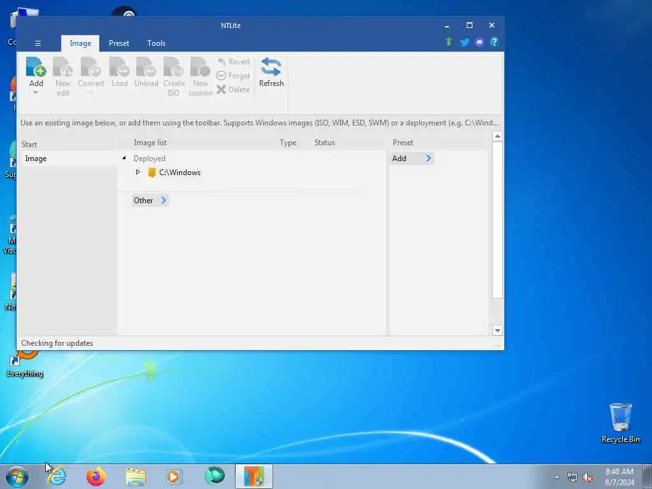Image resolution: width=652 pixels, height=489 pixels.
Task: Click the network tray icon
Action: point(572,478)
